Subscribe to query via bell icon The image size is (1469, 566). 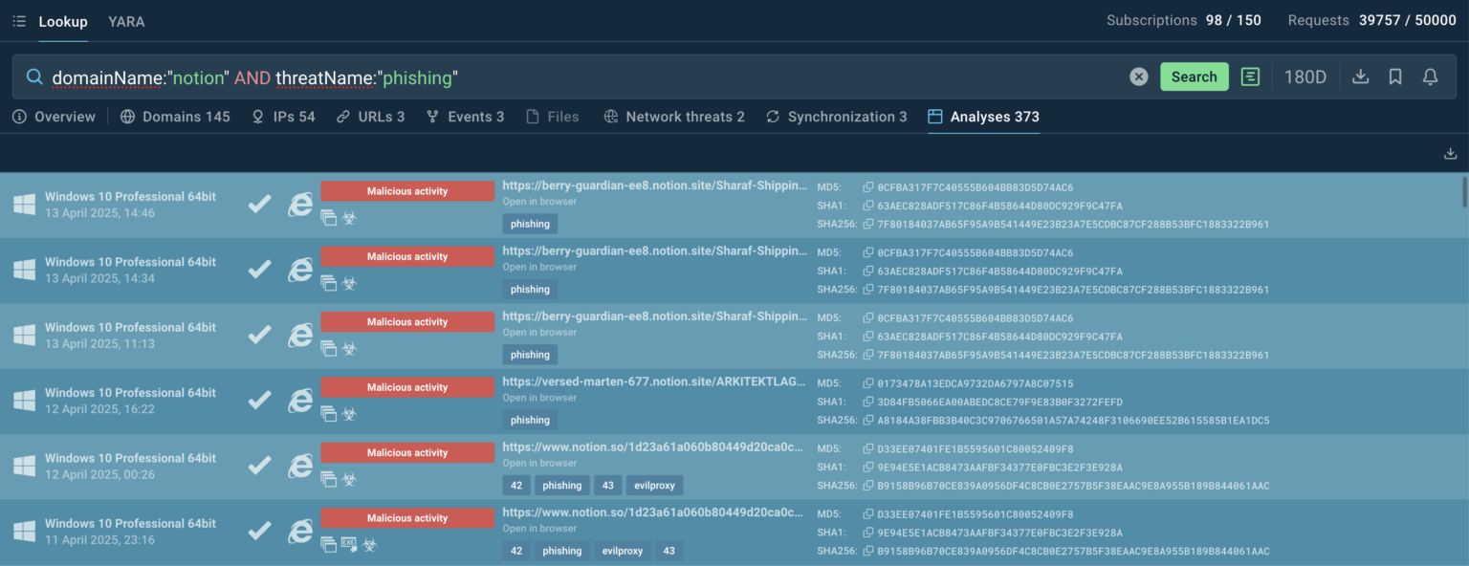[1430, 77]
